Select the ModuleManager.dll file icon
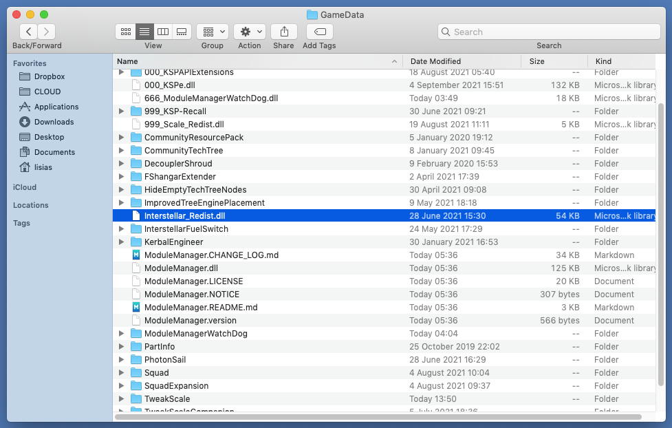Viewport: 672px width, 428px height. click(x=136, y=268)
